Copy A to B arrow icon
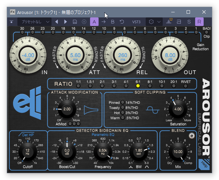This screenshot has height=180, width=219. point(103,22)
